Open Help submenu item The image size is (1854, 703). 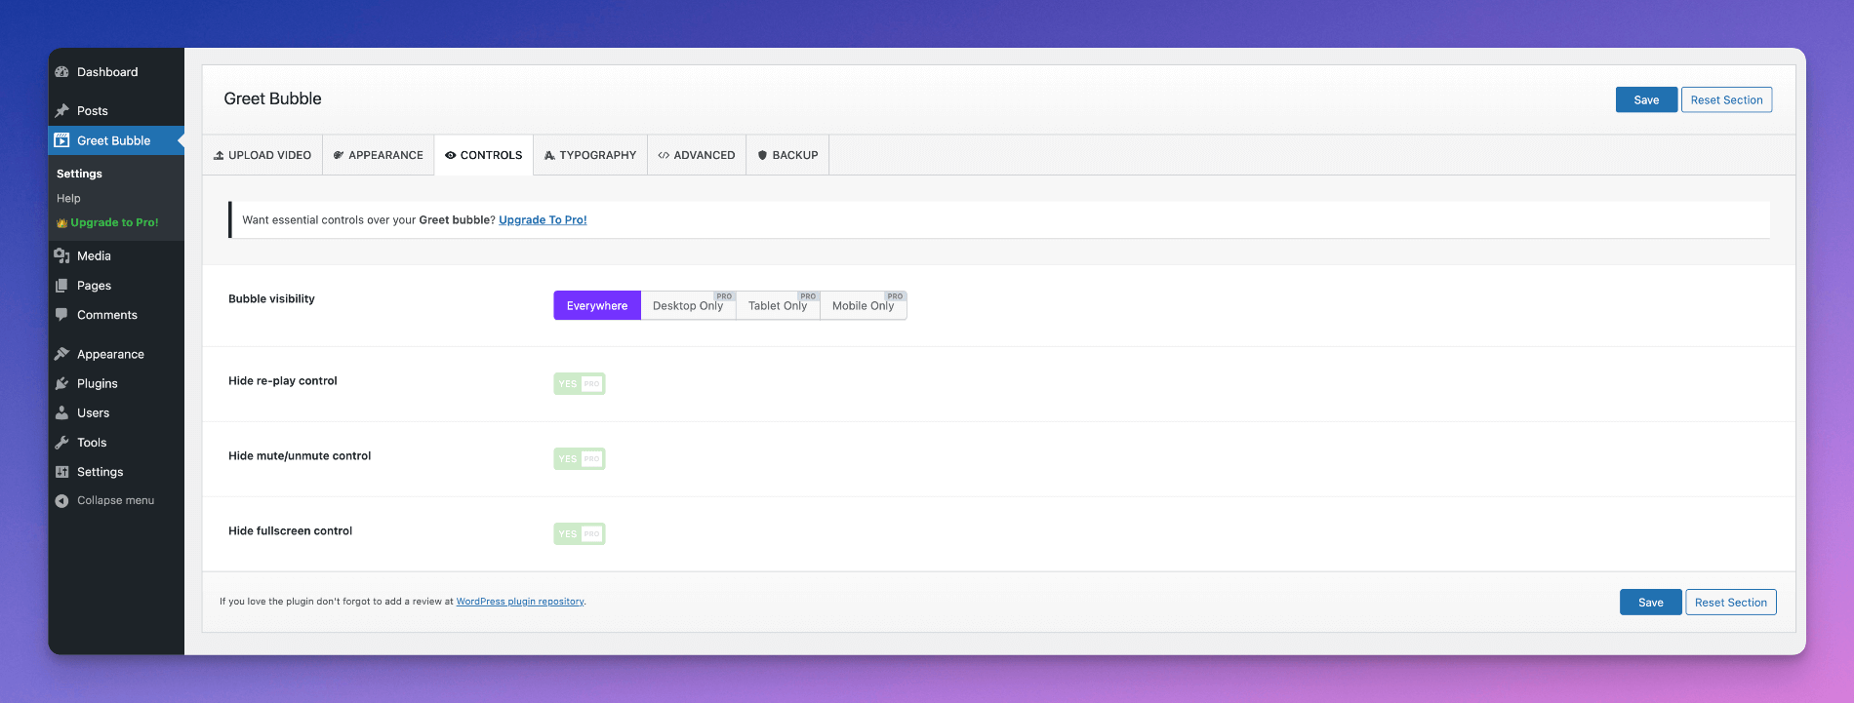(x=68, y=198)
